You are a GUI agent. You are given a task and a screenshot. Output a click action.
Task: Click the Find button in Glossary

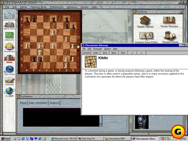point(105,53)
